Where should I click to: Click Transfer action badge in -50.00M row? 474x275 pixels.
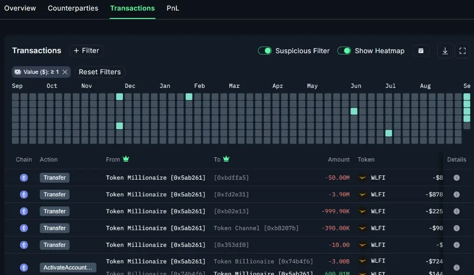54,177
